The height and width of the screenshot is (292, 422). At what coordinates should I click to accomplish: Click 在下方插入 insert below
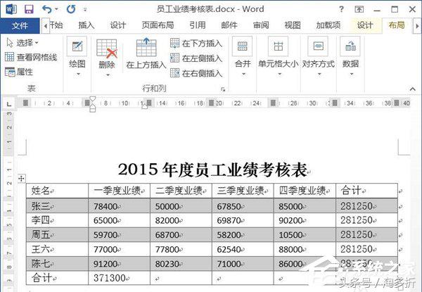(x=196, y=44)
